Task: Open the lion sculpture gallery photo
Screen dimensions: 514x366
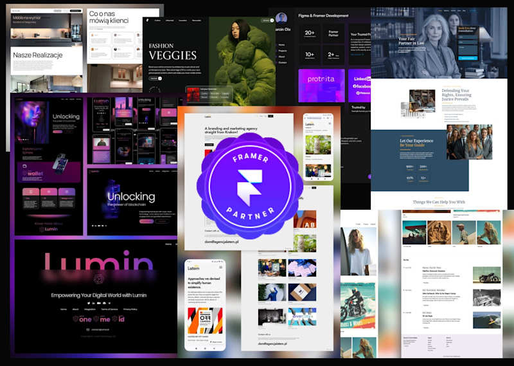Action: coord(439,232)
